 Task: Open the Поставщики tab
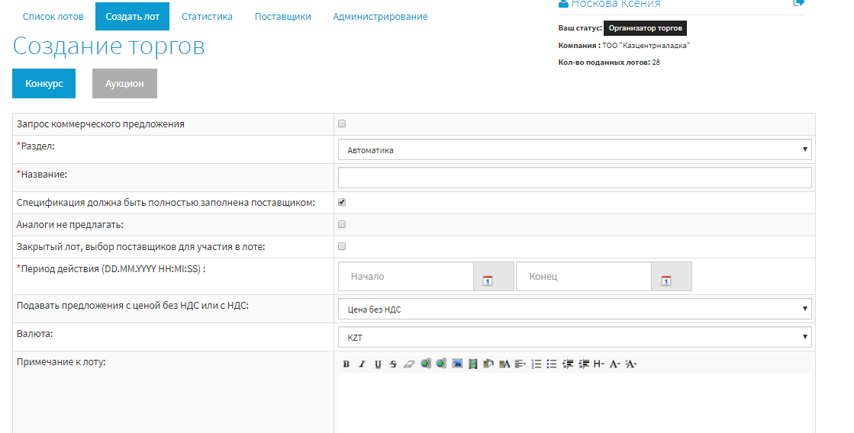(x=282, y=16)
